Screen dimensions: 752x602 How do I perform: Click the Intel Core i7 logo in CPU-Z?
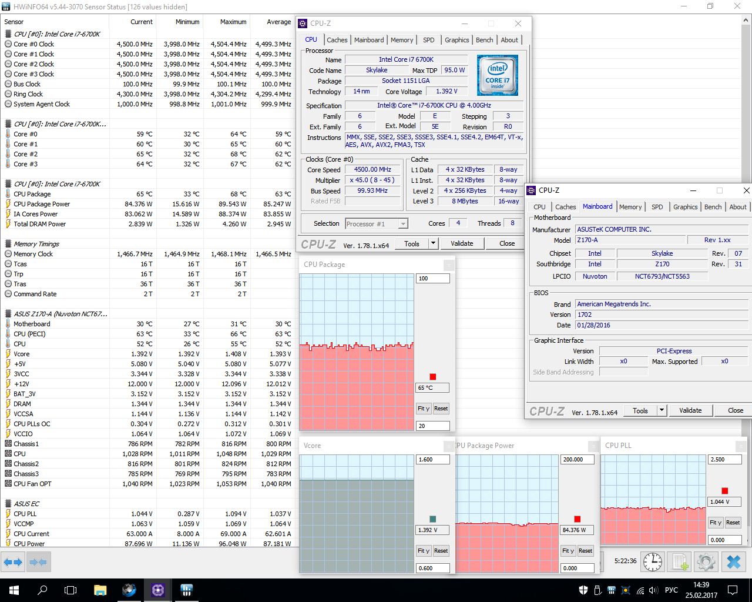coord(498,75)
